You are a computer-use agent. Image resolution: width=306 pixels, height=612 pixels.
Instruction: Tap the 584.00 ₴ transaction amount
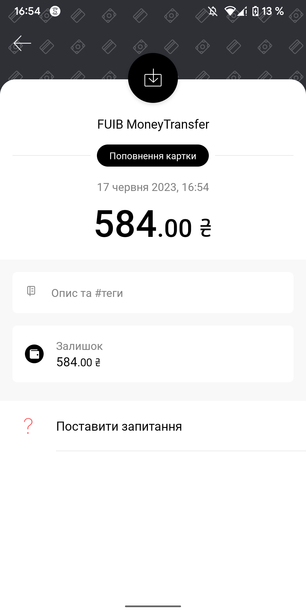click(x=153, y=224)
